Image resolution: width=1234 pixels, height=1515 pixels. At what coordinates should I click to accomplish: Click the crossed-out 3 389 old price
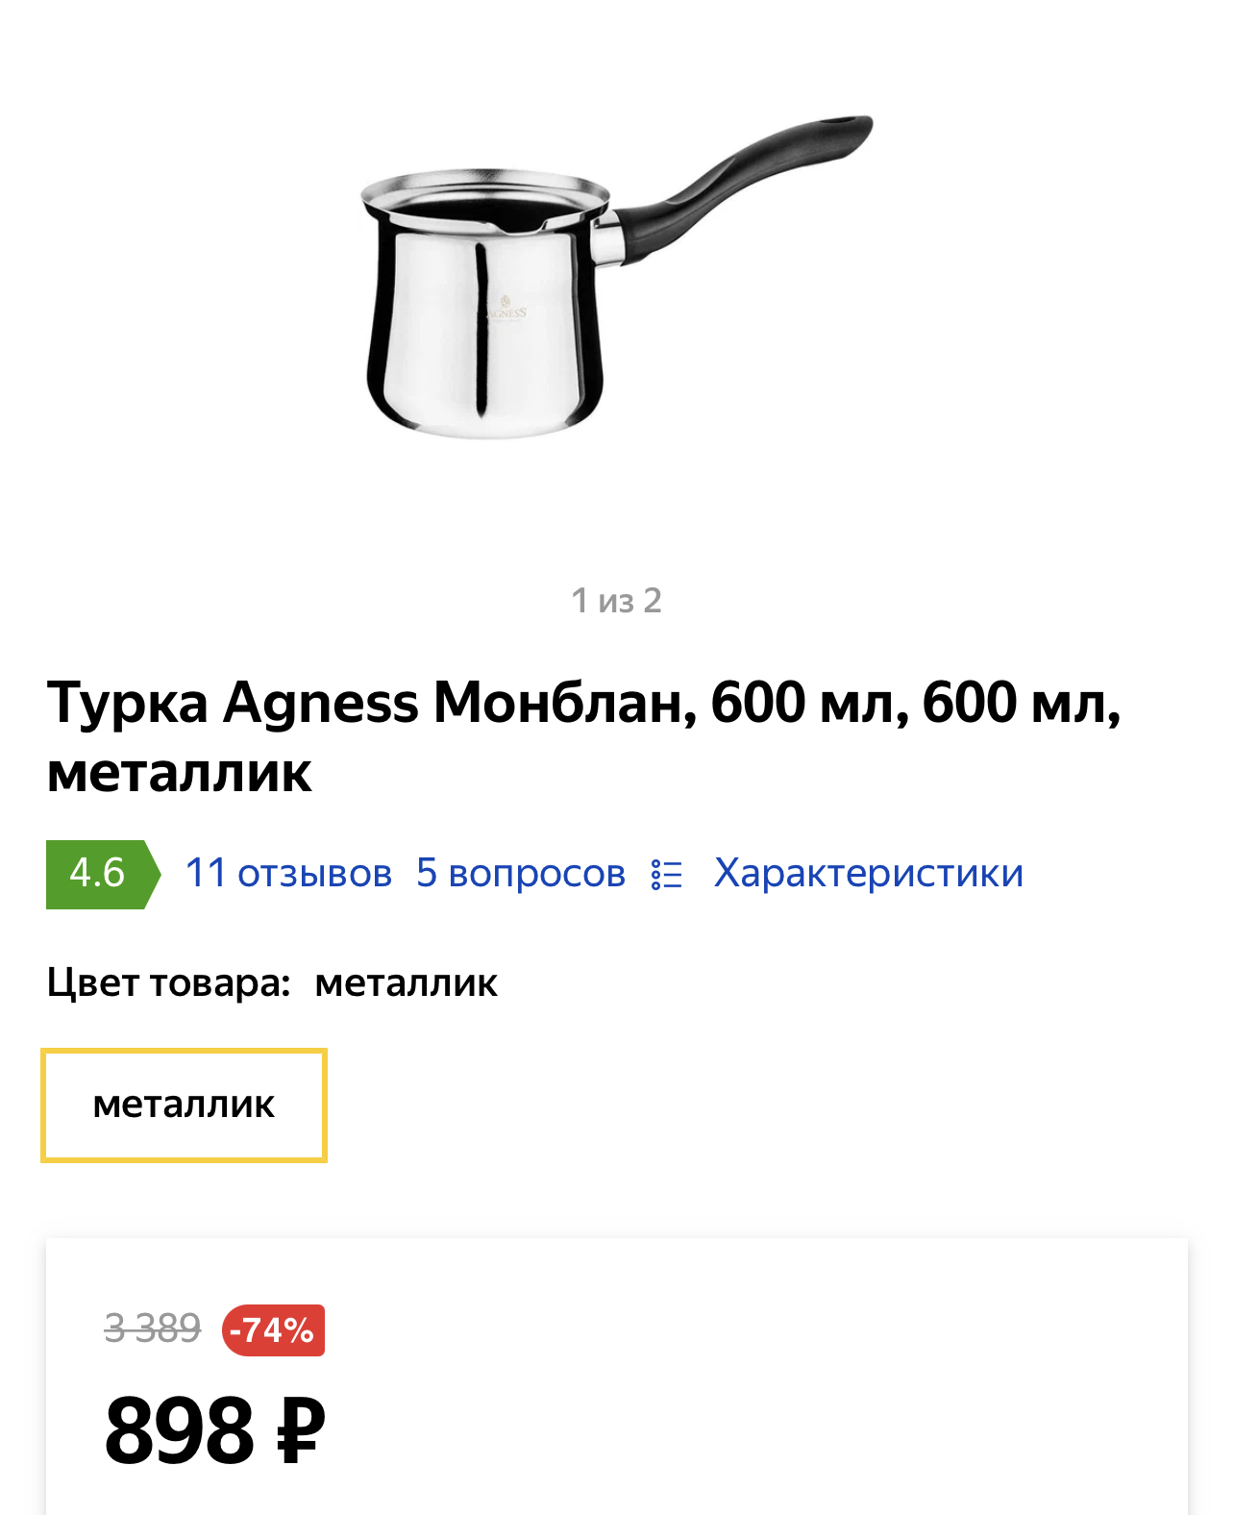click(153, 1329)
